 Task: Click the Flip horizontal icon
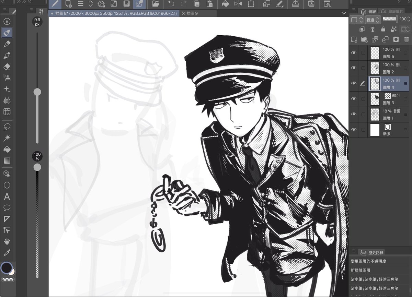point(238,4)
